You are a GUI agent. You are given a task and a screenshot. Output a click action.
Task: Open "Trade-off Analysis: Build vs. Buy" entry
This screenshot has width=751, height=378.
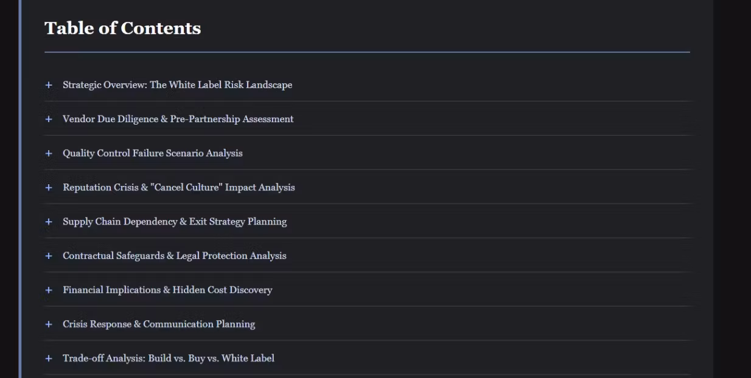168,359
